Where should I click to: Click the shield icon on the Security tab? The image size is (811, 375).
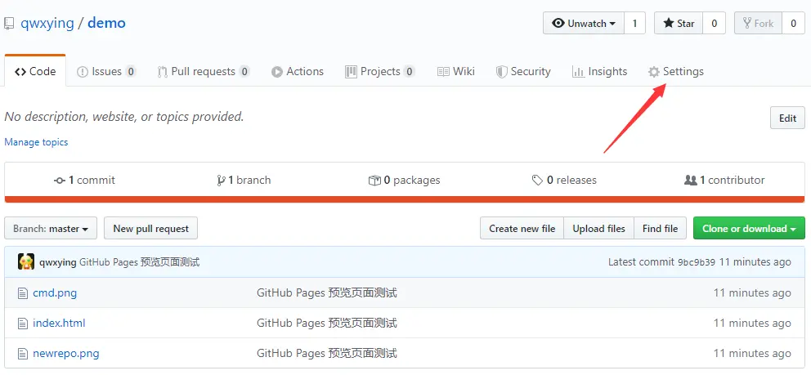501,72
